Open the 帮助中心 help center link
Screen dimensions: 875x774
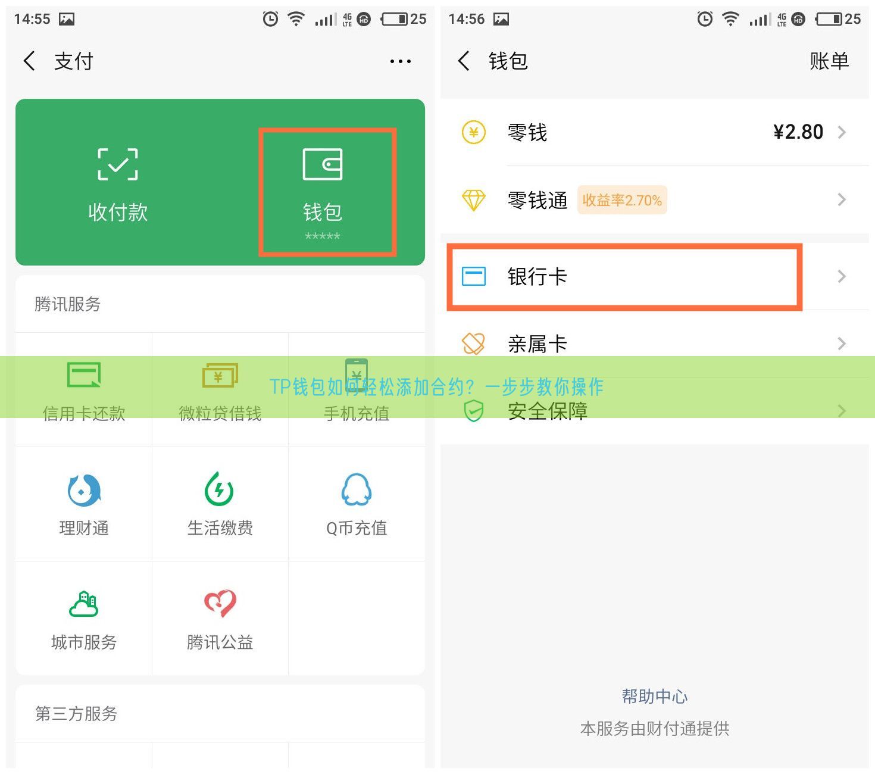coord(655,696)
